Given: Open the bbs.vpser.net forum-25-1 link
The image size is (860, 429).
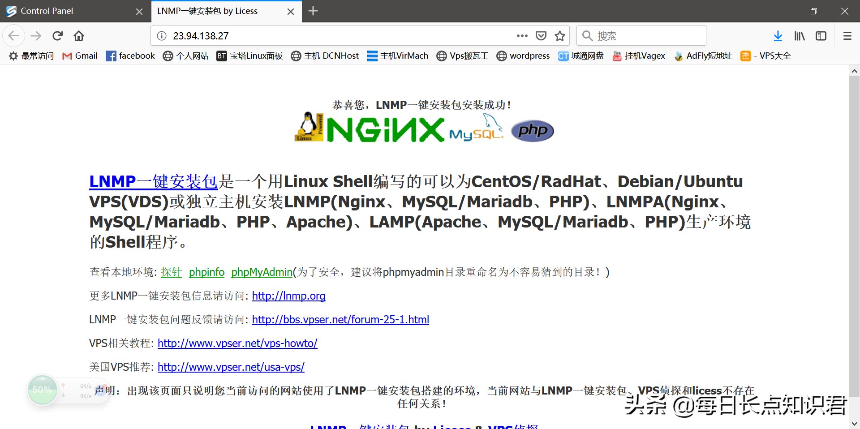Looking at the screenshot, I should coord(340,319).
